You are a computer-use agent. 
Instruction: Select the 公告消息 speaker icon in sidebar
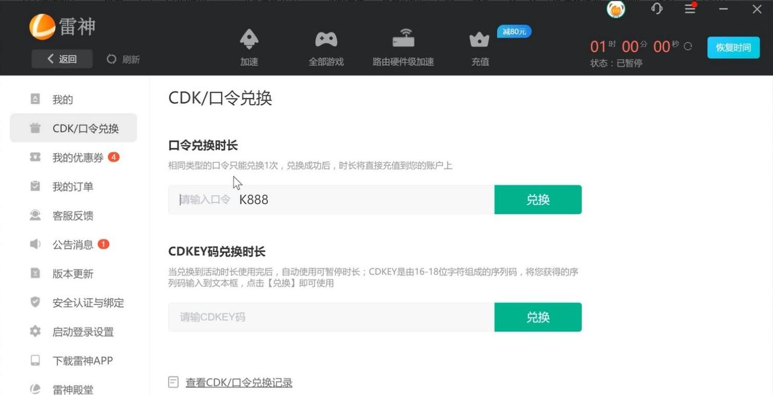click(x=36, y=245)
